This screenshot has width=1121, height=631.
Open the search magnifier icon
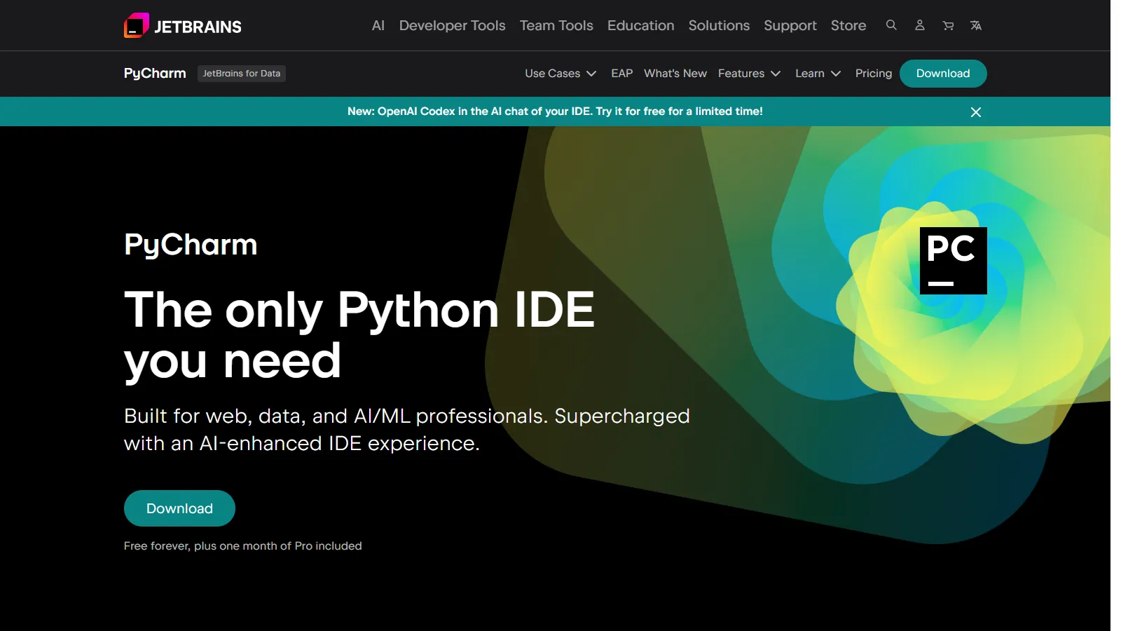(891, 25)
